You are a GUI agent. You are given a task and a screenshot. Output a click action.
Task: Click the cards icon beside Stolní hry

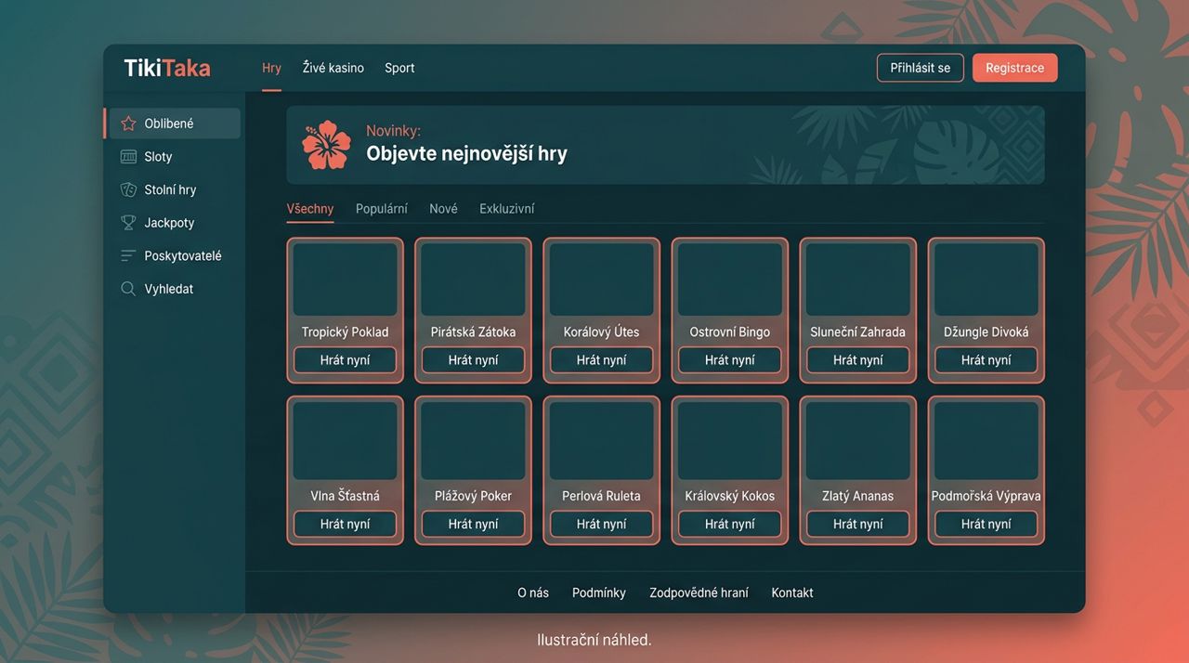click(x=128, y=189)
